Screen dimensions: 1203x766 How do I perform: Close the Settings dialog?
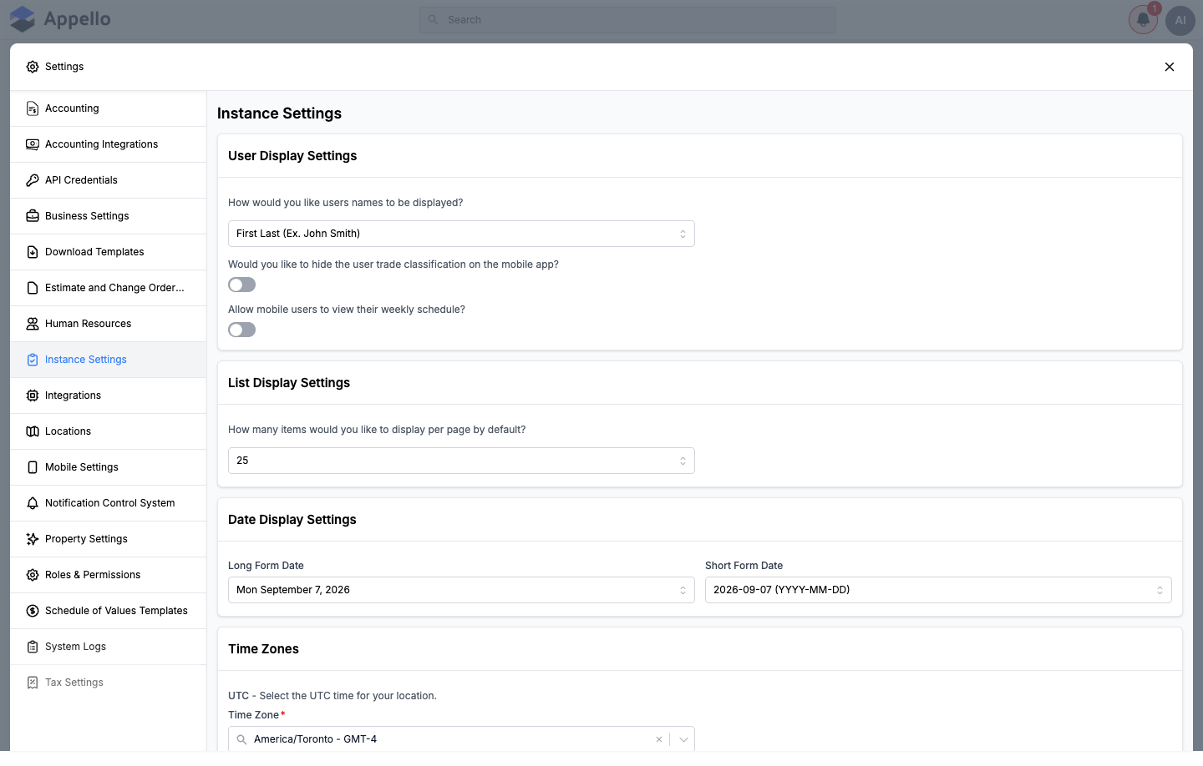click(x=1170, y=67)
